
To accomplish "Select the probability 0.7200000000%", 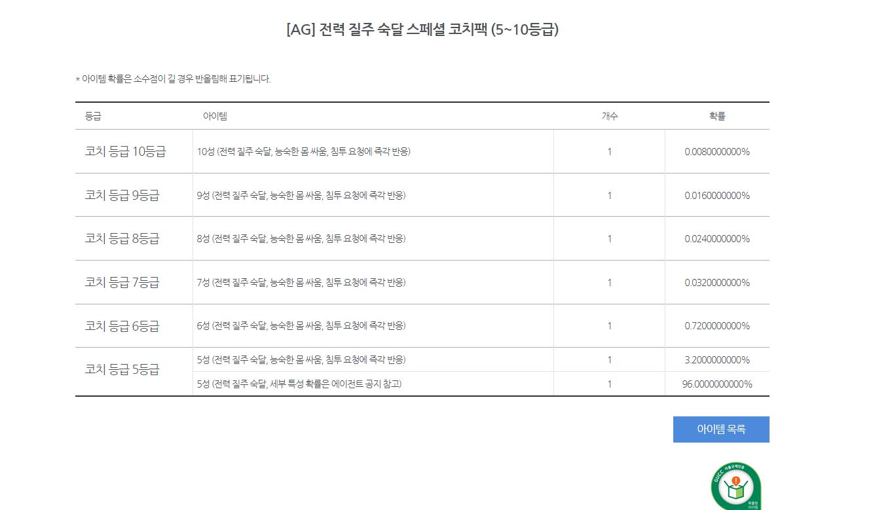I will click(x=717, y=325).
